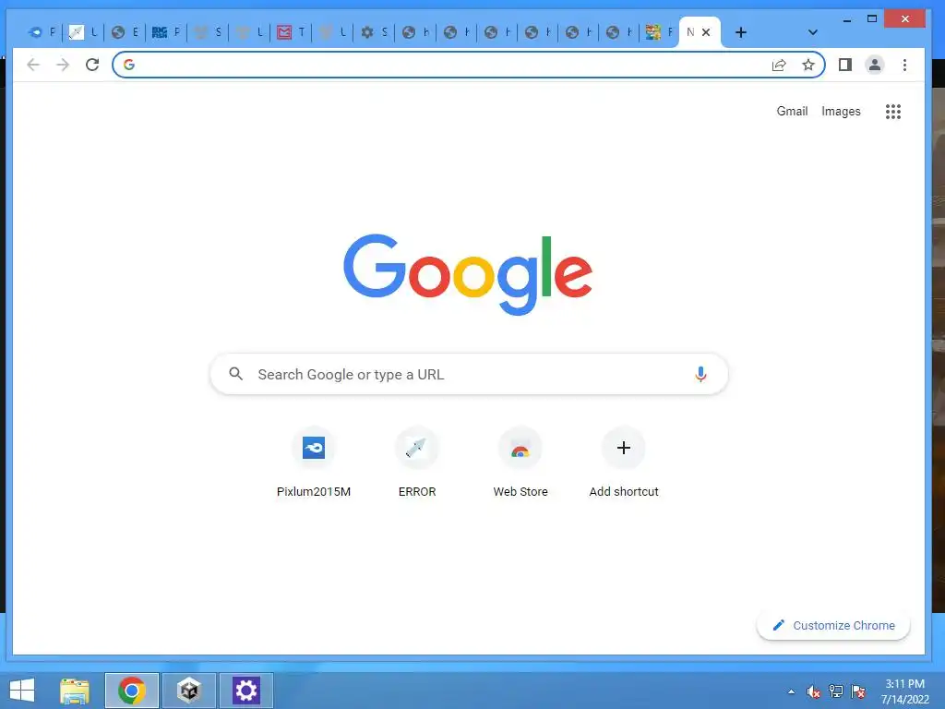Open the Pixlum2015M shortcut

tap(314, 463)
